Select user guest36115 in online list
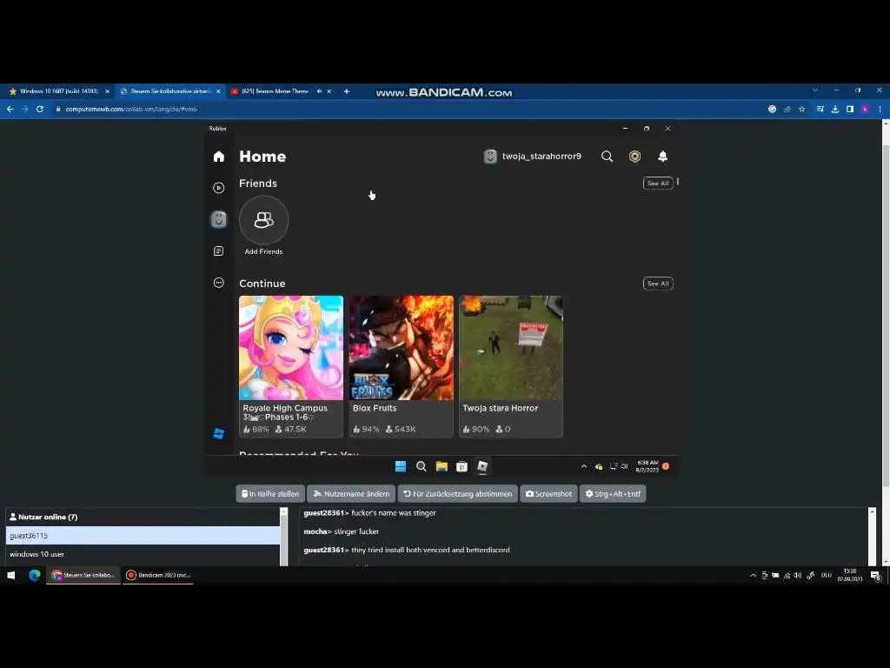Image resolution: width=890 pixels, height=668 pixels. pyautogui.click(x=143, y=536)
